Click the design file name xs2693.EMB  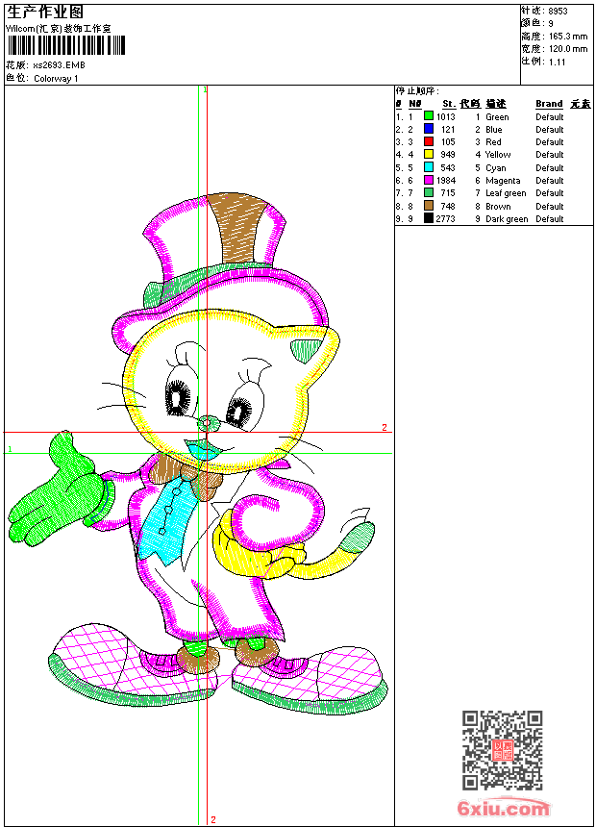pyautogui.click(x=59, y=65)
